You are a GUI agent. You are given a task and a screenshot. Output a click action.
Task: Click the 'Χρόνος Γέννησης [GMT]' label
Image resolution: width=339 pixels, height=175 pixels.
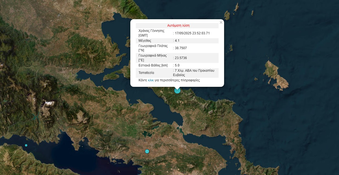point(151,33)
